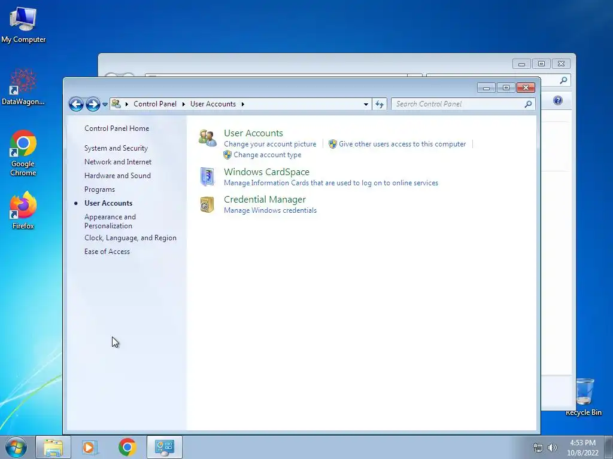Image resolution: width=613 pixels, height=459 pixels.
Task: Click the search magnifier in the background window
Action: [x=563, y=81]
